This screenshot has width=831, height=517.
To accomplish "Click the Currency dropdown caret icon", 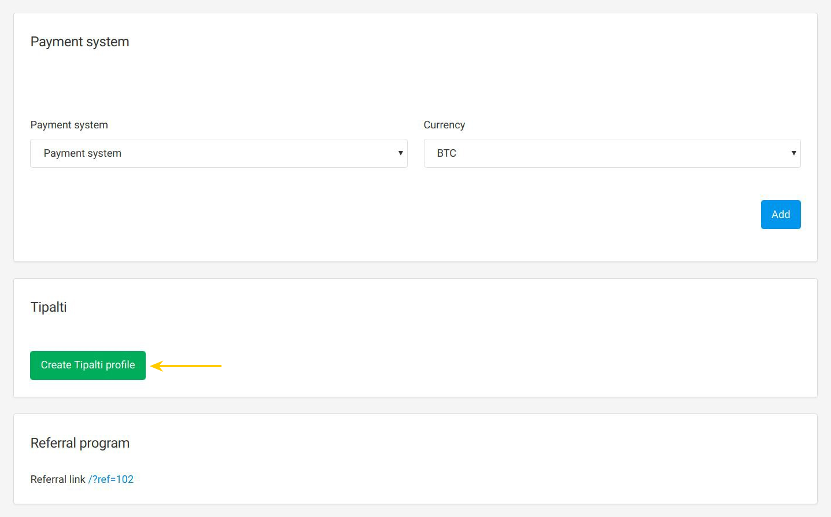I will (793, 153).
